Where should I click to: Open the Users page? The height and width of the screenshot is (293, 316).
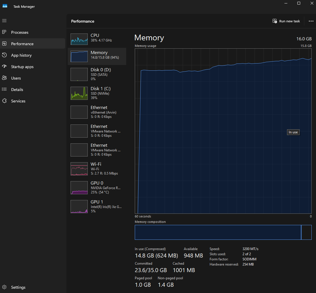pyautogui.click(x=33, y=78)
